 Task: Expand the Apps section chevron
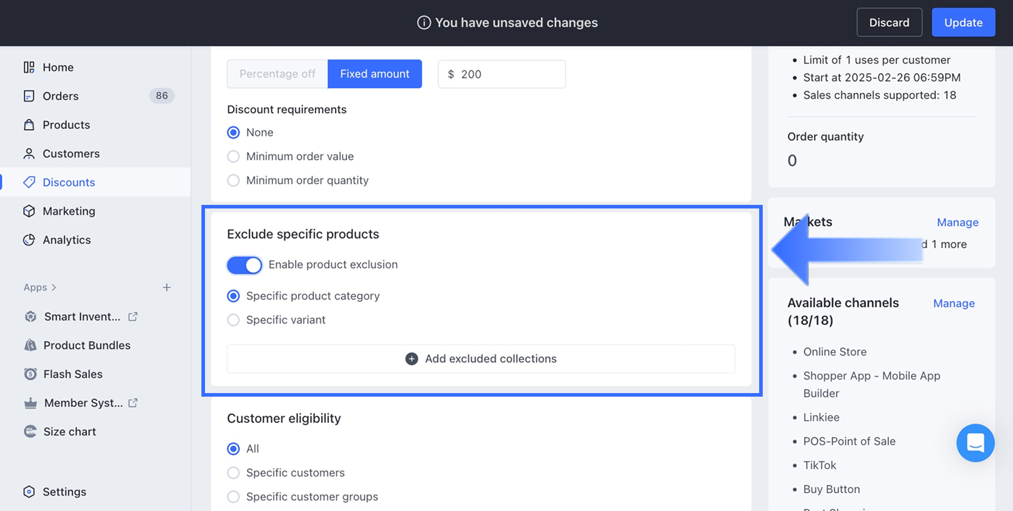(54, 288)
